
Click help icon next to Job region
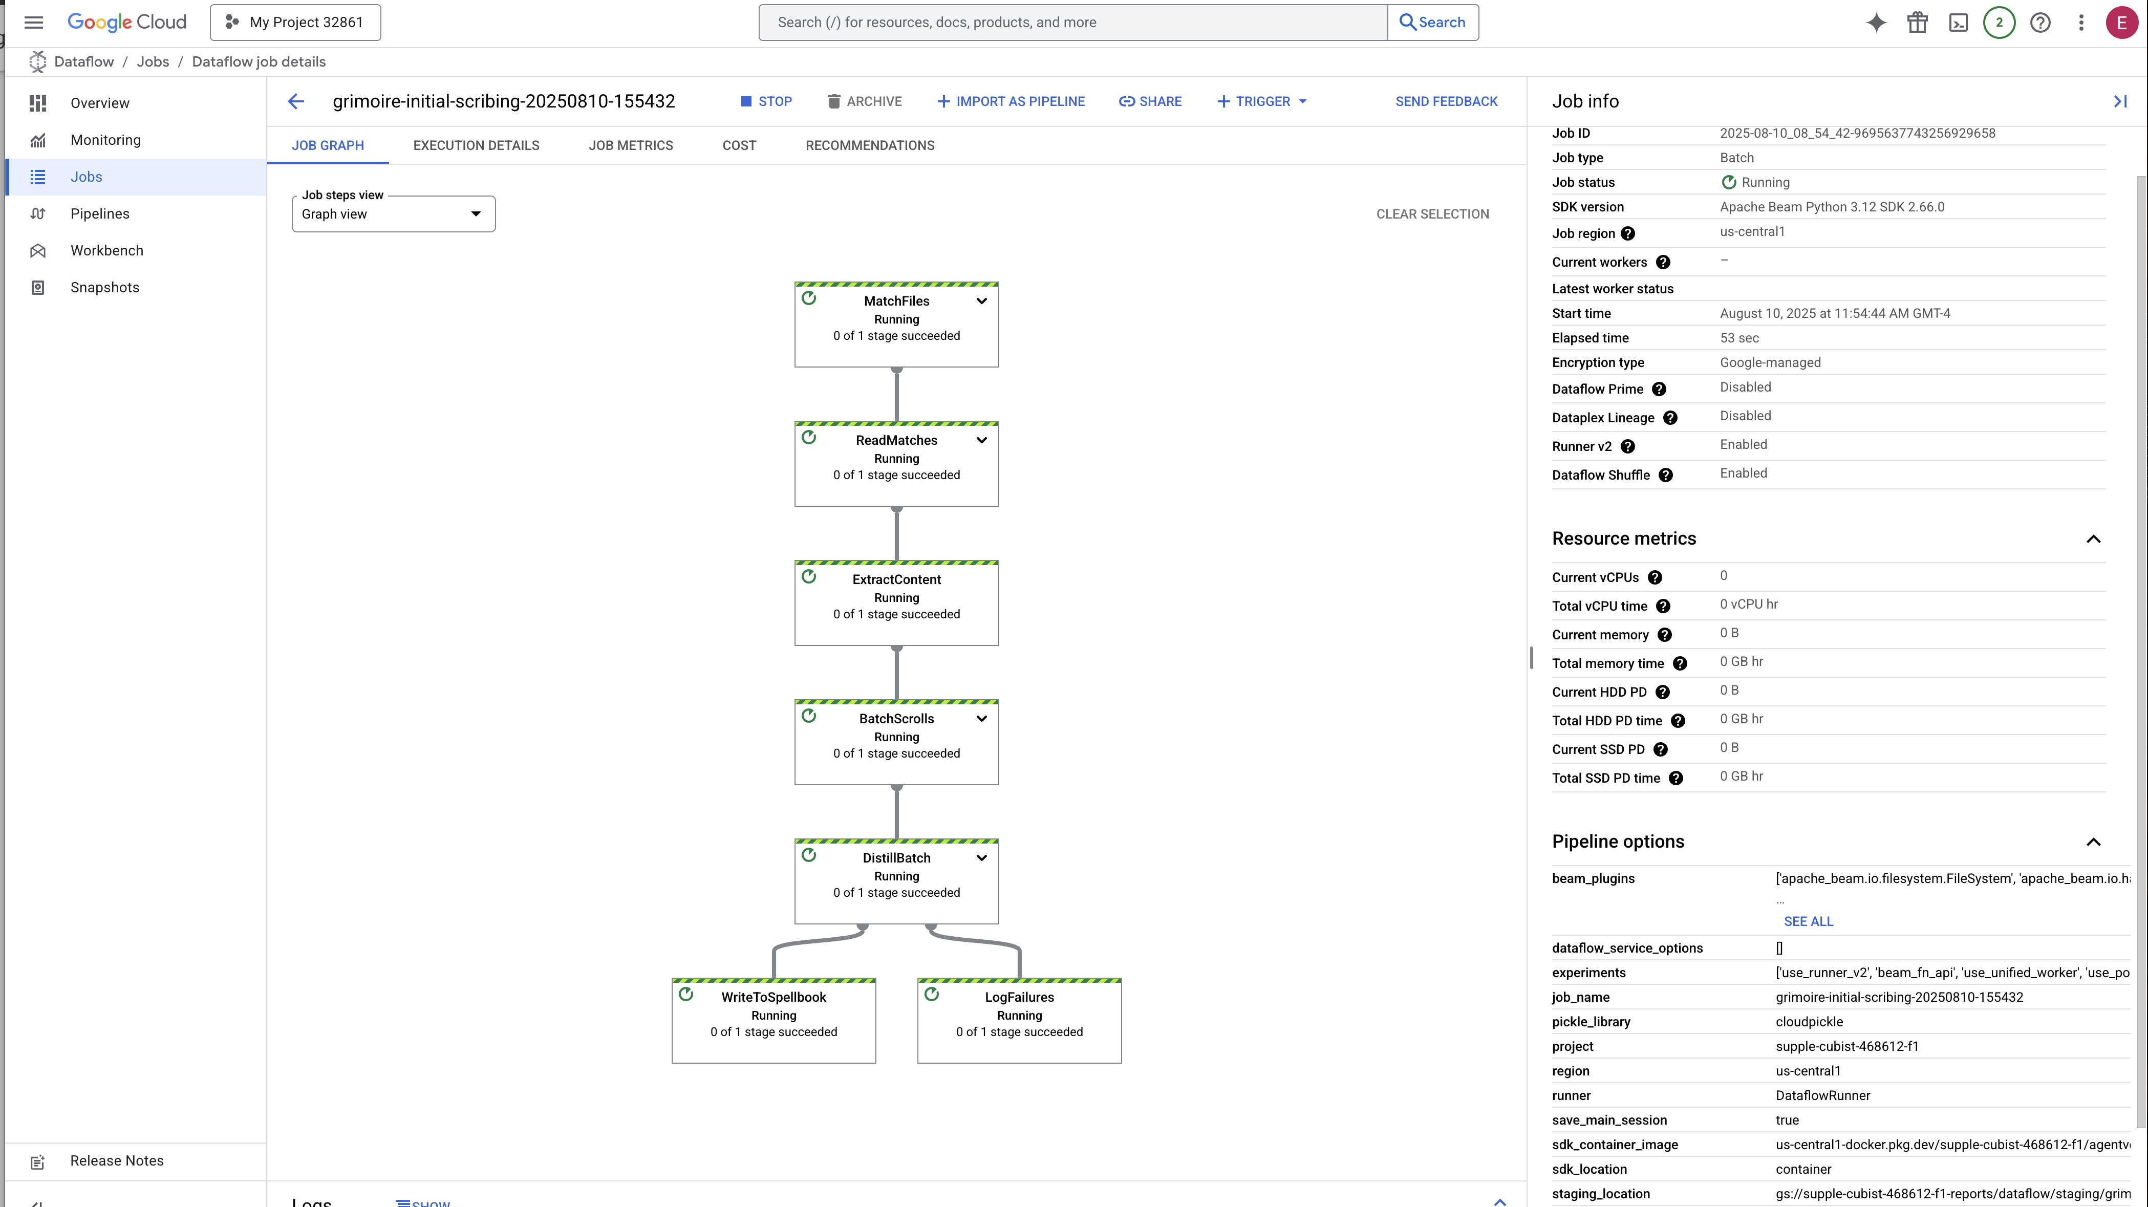pos(1628,233)
